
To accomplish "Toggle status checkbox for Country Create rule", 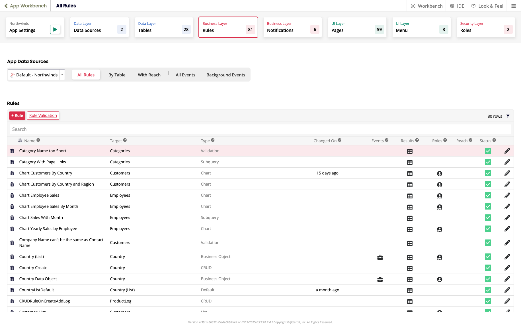I will click(488, 268).
